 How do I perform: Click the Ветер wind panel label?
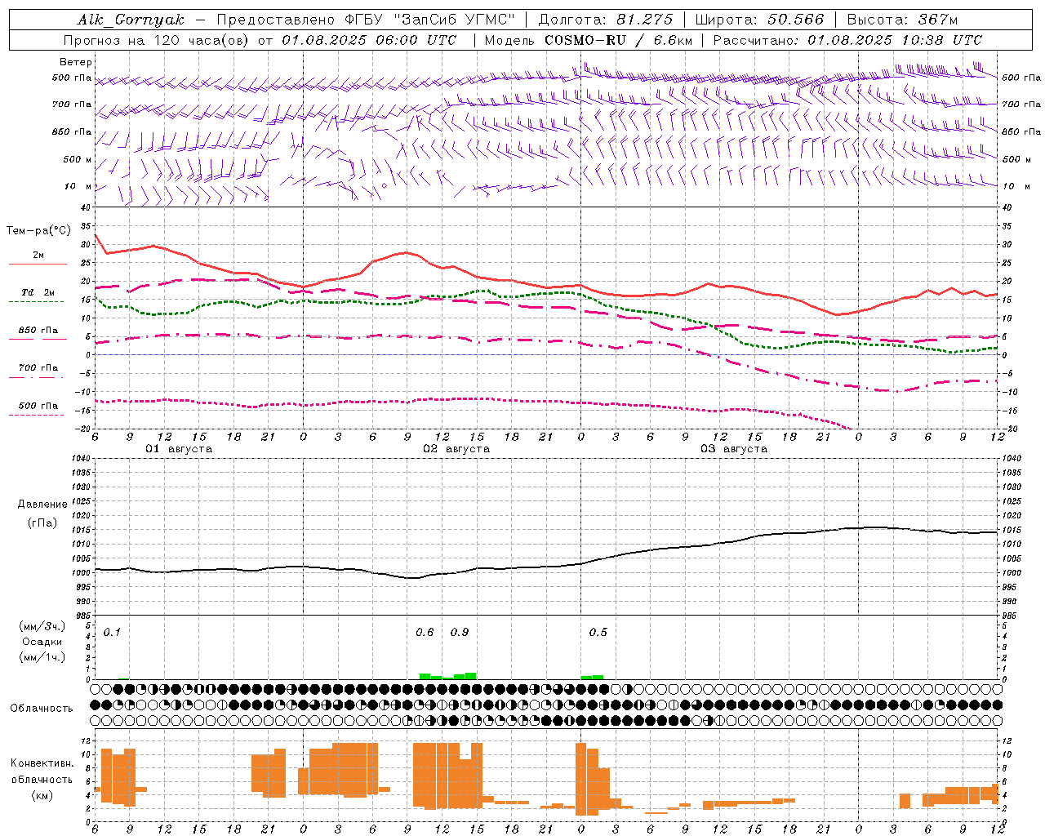tap(76, 62)
